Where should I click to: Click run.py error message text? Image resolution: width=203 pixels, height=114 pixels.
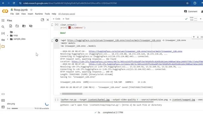coord(111,105)
